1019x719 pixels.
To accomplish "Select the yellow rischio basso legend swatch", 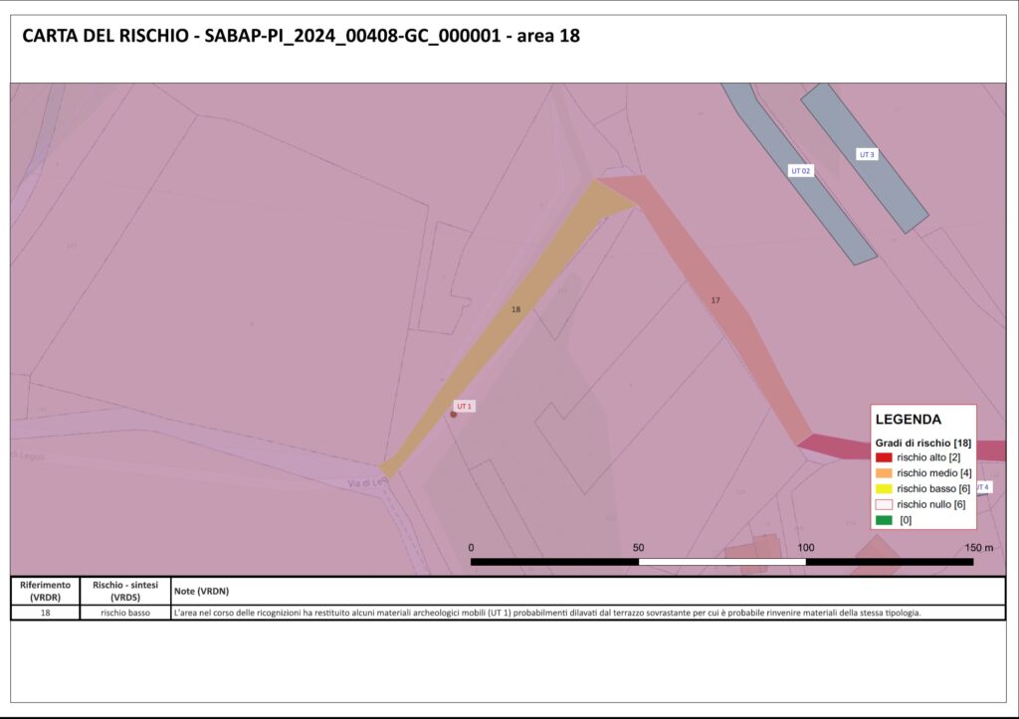I will point(884,488).
